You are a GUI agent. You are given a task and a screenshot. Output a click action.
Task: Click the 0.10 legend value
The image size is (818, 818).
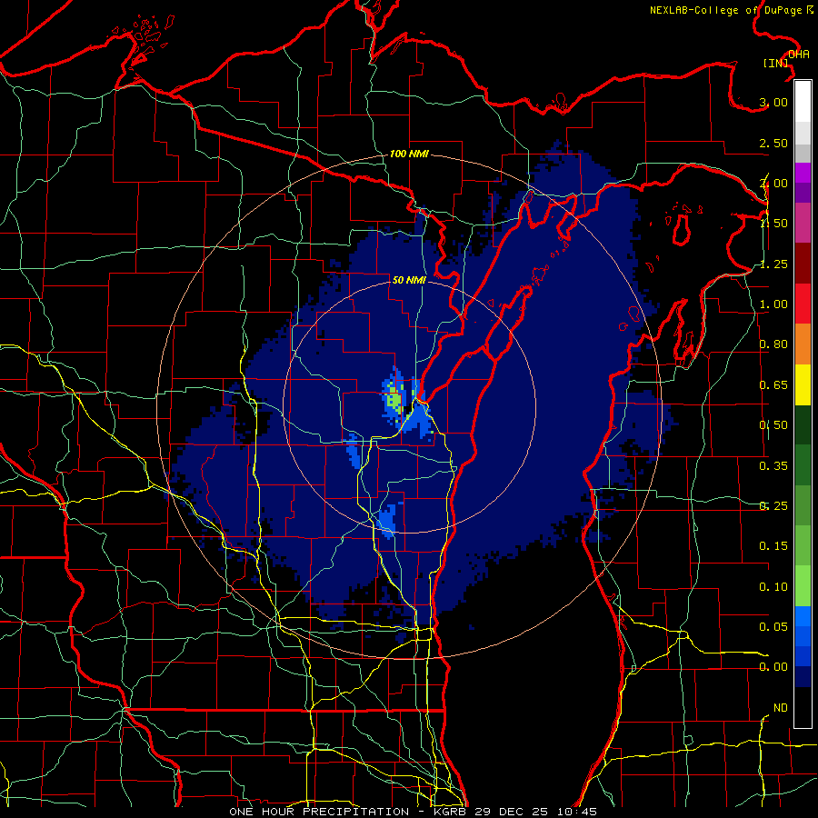click(x=773, y=587)
